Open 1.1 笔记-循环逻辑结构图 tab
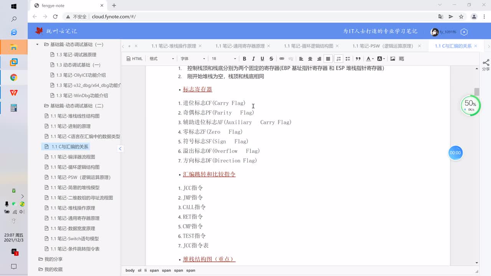Screen dimensions: 491x276 (308, 46)
